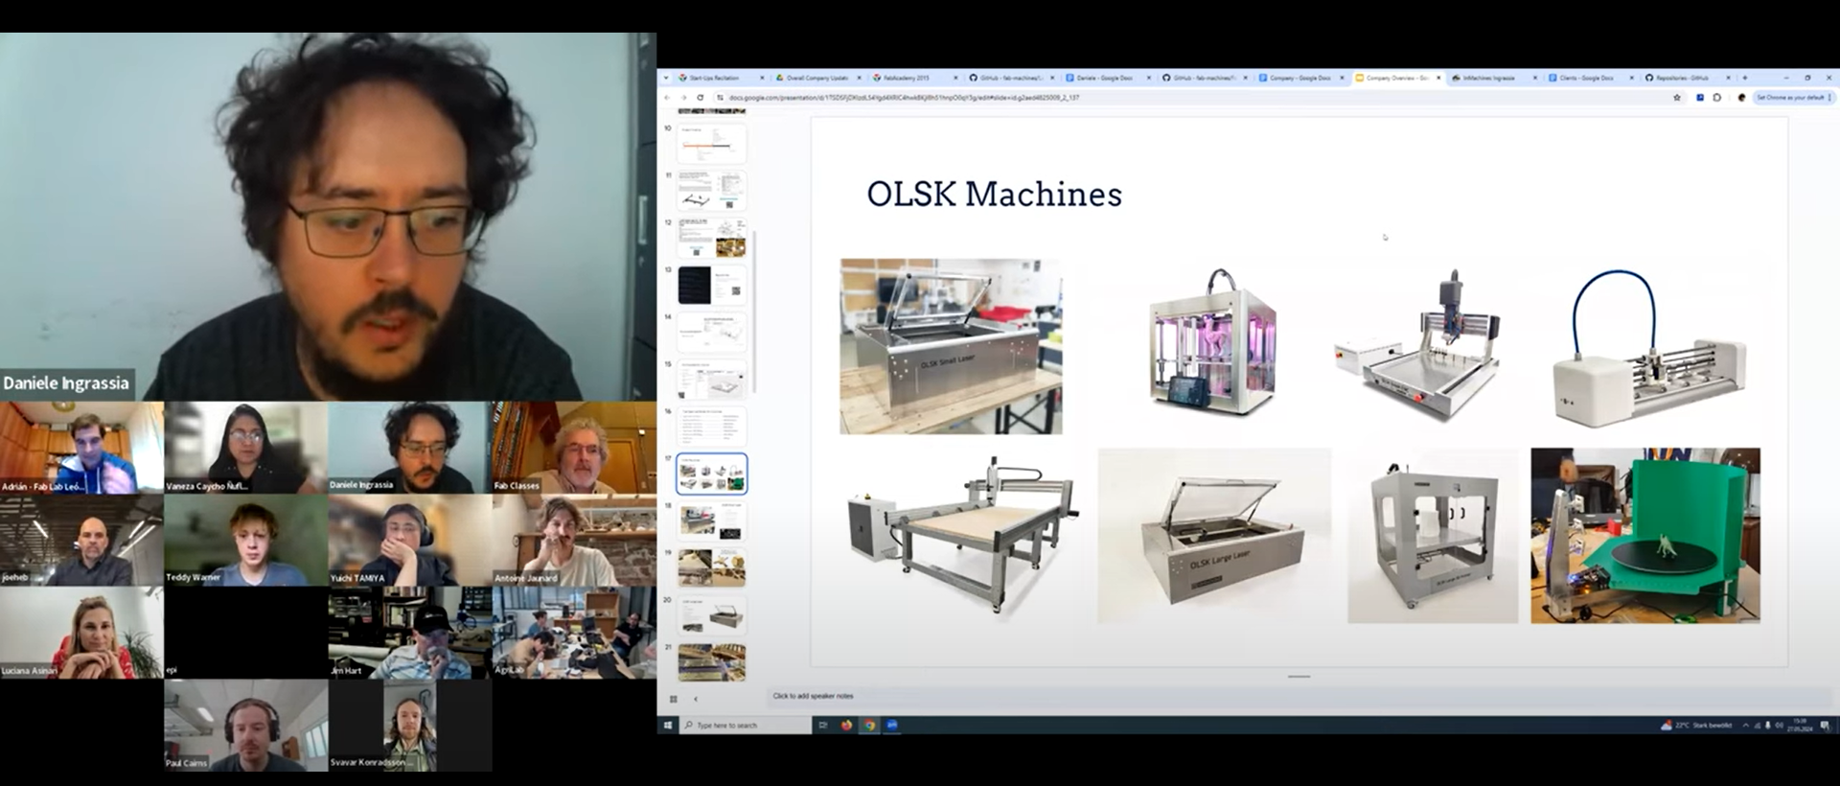The height and width of the screenshot is (786, 1840).
Task: Switch to the Company - Google Docs tab
Action: 1299,78
